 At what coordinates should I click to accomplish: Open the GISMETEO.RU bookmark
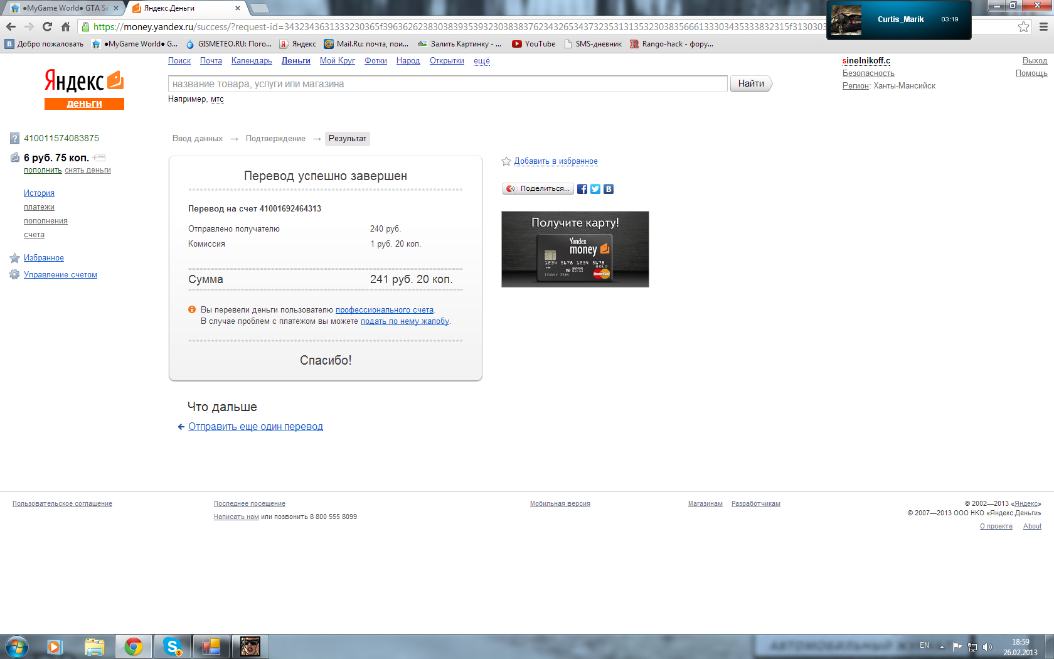[228, 44]
